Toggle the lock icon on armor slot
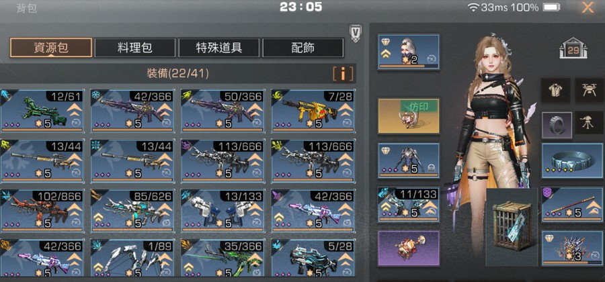This screenshot has width=605, height=282. coord(432,168)
